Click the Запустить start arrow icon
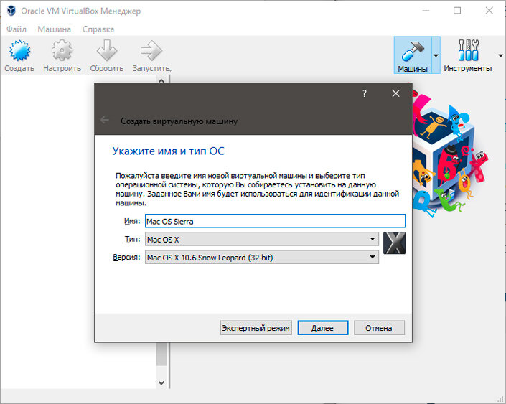This screenshot has height=404, width=506. (x=151, y=50)
